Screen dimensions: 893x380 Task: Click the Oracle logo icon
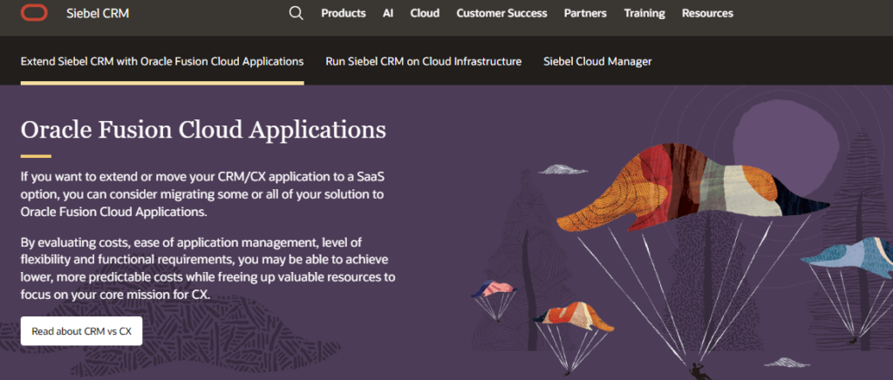(x=34, y=12)
